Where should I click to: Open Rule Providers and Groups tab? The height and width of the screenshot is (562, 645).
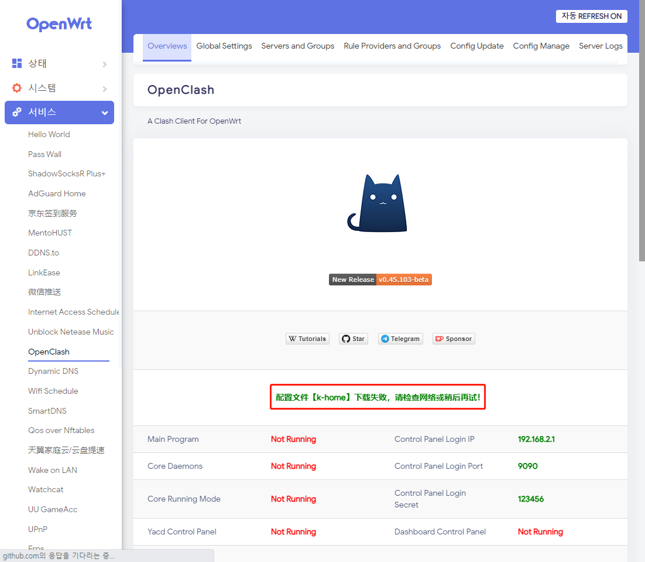392,46
